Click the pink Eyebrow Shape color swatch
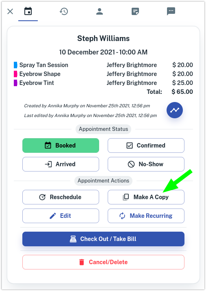This screenshot has height=291, width=206. tap(15, 74)
